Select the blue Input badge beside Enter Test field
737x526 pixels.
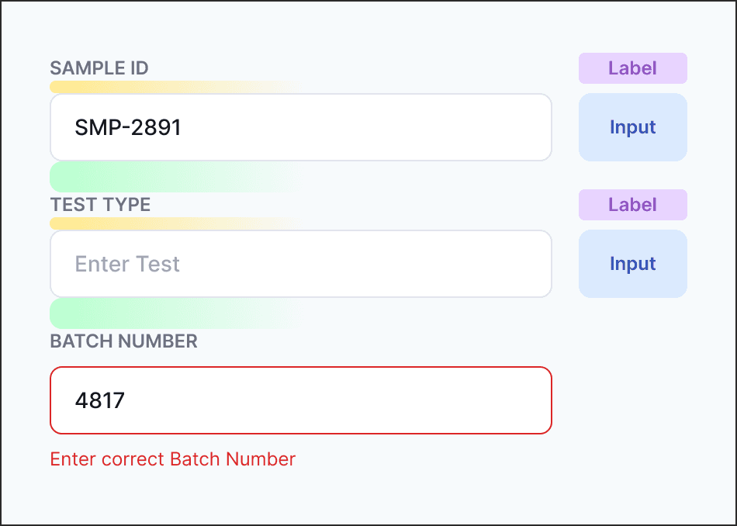click(x=632, y=264)
